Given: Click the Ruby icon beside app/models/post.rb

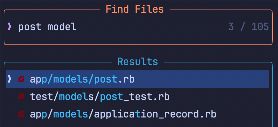Looking at the screenshot, I should click(x=21, y=79).
